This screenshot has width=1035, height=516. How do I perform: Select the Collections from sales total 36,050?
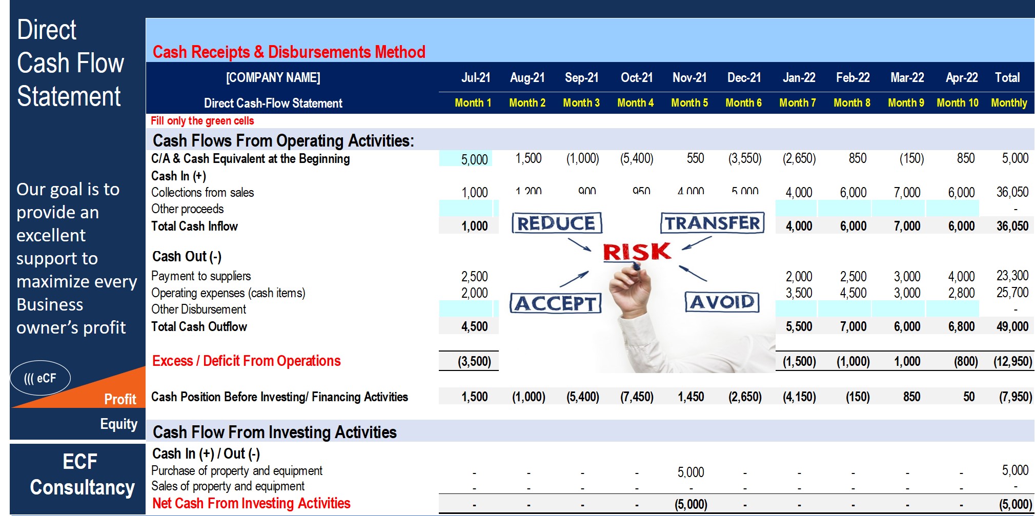[x=1012, y=192]
